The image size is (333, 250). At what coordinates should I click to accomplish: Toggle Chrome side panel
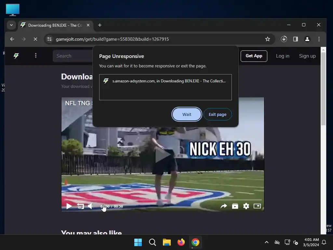point(296,39)
